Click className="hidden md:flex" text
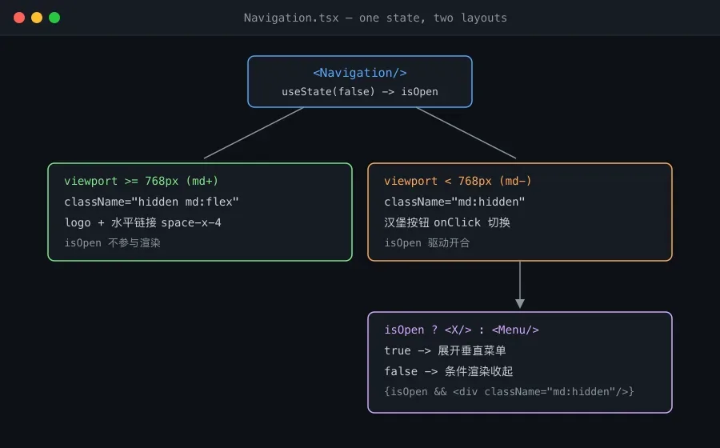 (151, 202)
